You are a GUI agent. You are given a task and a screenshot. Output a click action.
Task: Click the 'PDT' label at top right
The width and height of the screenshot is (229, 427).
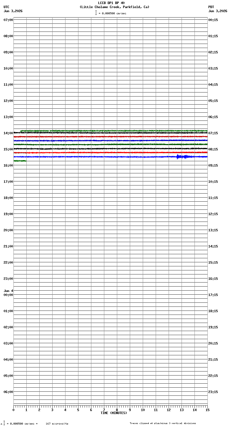[x=211, y=7]
